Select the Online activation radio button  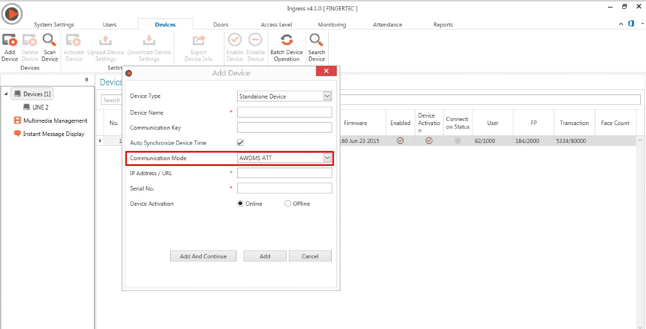coord(241,203)
